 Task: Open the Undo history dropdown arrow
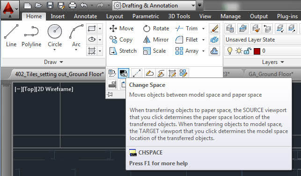(92, 5)
